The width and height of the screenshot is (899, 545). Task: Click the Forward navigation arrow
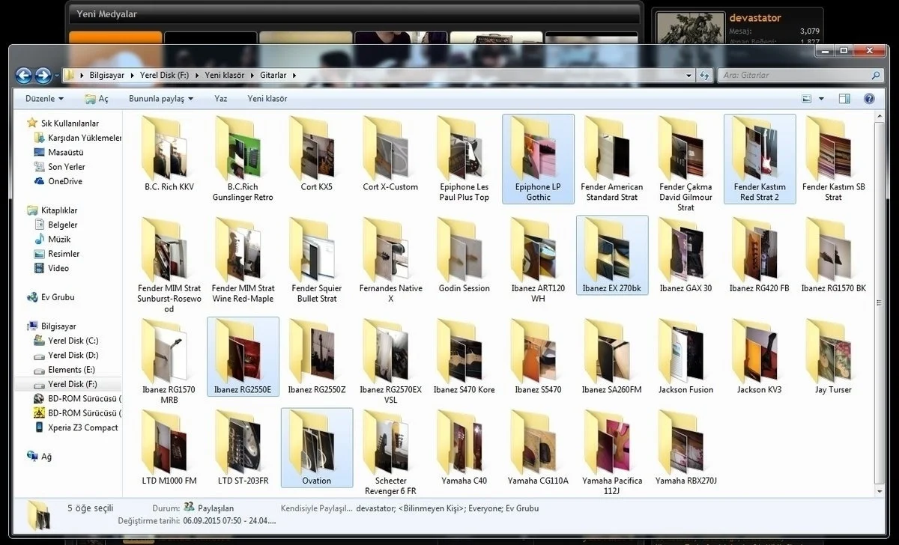(43, 75)
